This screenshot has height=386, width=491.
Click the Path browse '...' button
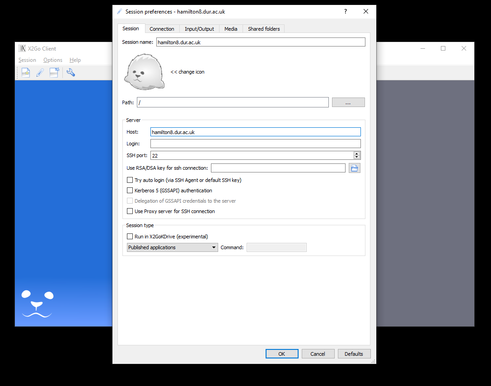pyautogui.click(x=348, y=102)
